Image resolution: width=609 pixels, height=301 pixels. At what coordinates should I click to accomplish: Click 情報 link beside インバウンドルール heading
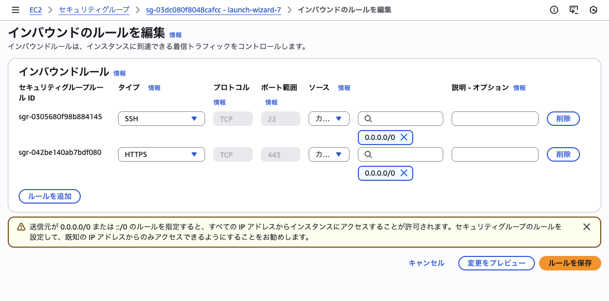tap(120, 73)
